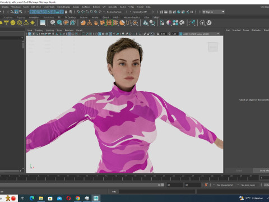Click the half-colored sphere shelf icon

point(169,23)
